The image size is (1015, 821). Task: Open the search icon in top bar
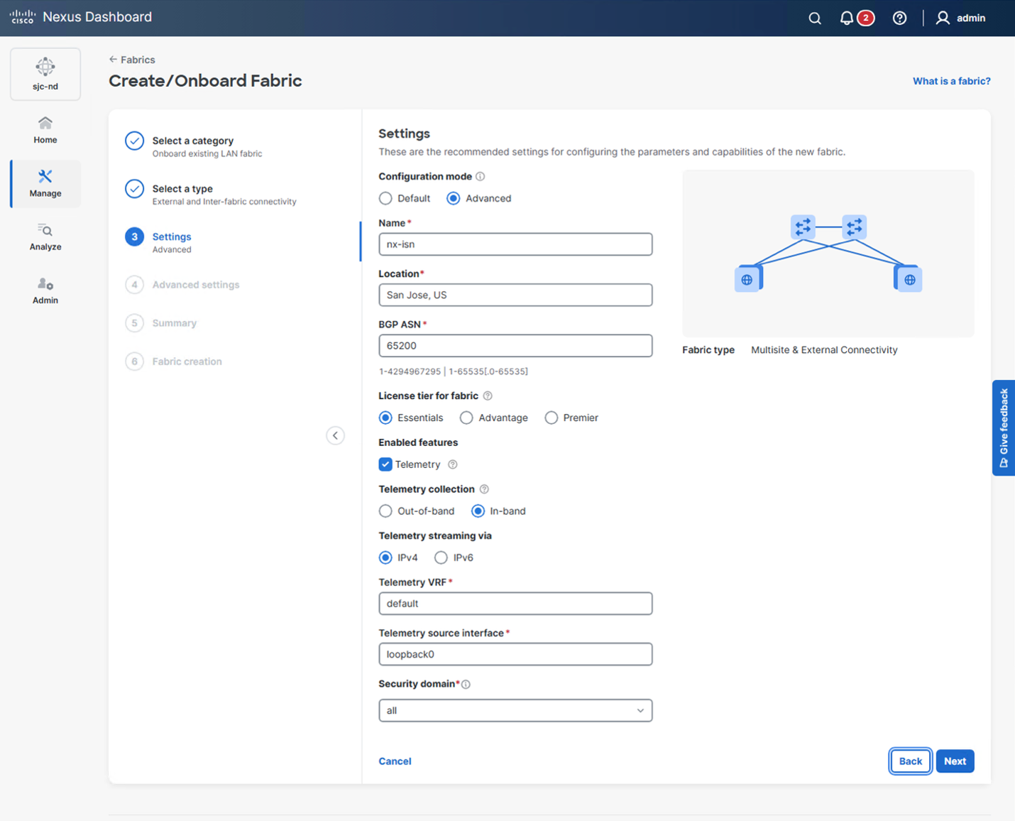[x=815, y=18]
